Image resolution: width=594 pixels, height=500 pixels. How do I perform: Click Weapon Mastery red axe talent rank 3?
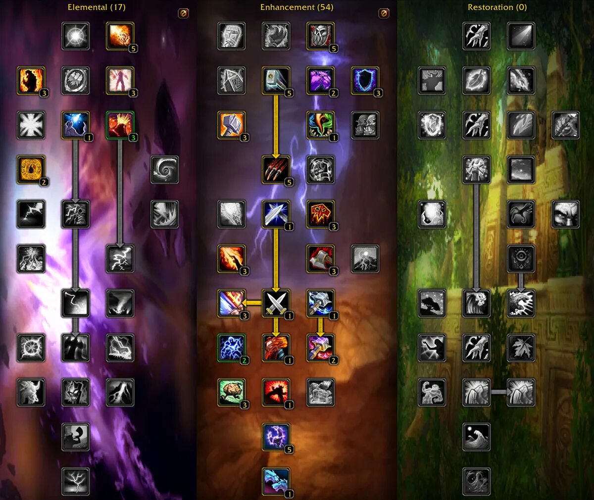click(321, 259)
